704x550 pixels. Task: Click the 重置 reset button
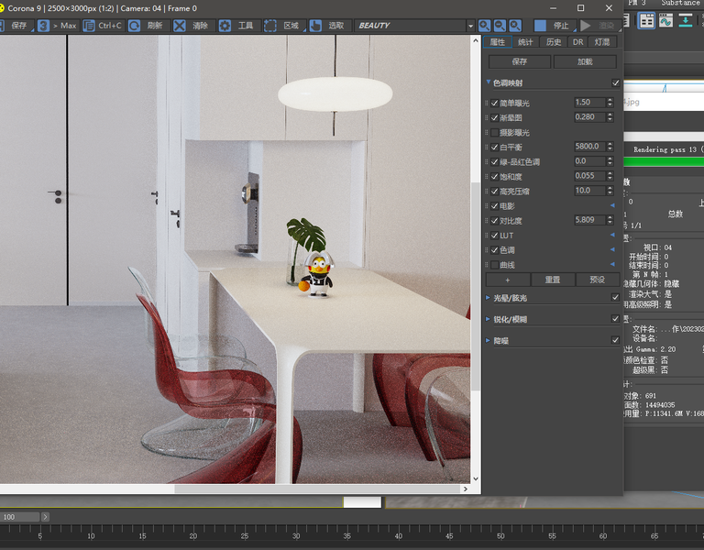coord(553,280)
